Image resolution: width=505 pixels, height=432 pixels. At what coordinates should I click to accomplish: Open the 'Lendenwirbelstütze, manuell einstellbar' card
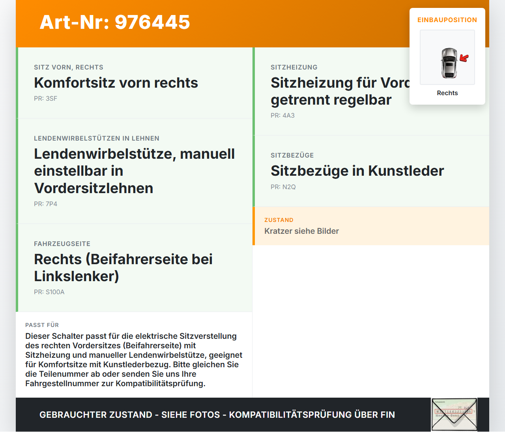tap(134, 171)
